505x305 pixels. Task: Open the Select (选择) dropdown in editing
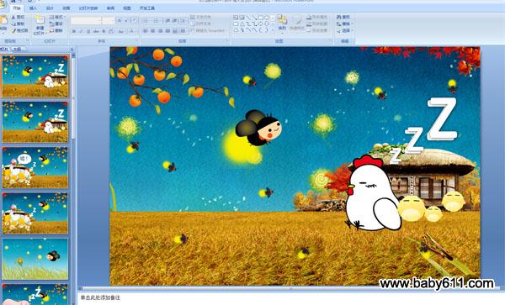[x=344, y=30]
